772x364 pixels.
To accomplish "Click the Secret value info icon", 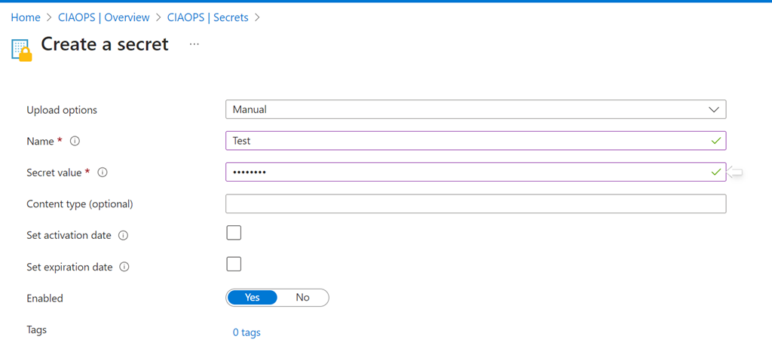I will 103,173.
